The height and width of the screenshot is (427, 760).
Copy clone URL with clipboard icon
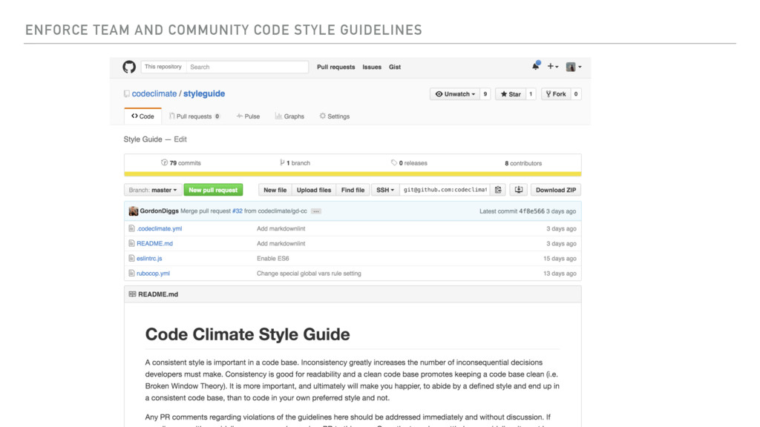[498, 190]
